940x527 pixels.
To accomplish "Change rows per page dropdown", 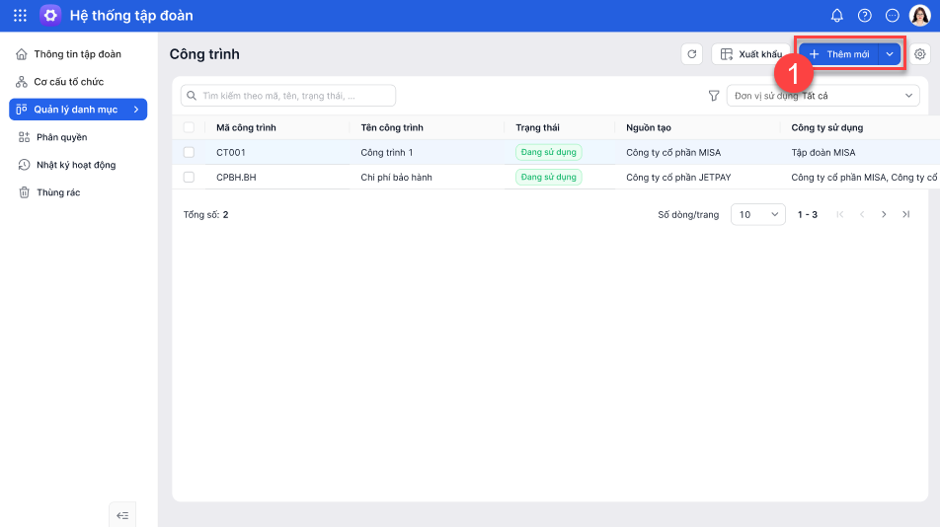I will coord(757,214).
